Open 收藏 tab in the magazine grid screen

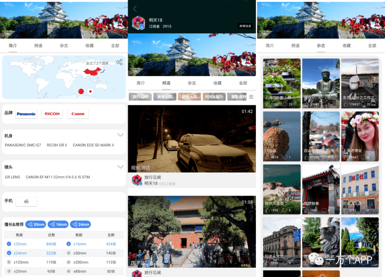pyautogui.click(x=346, y=46)
